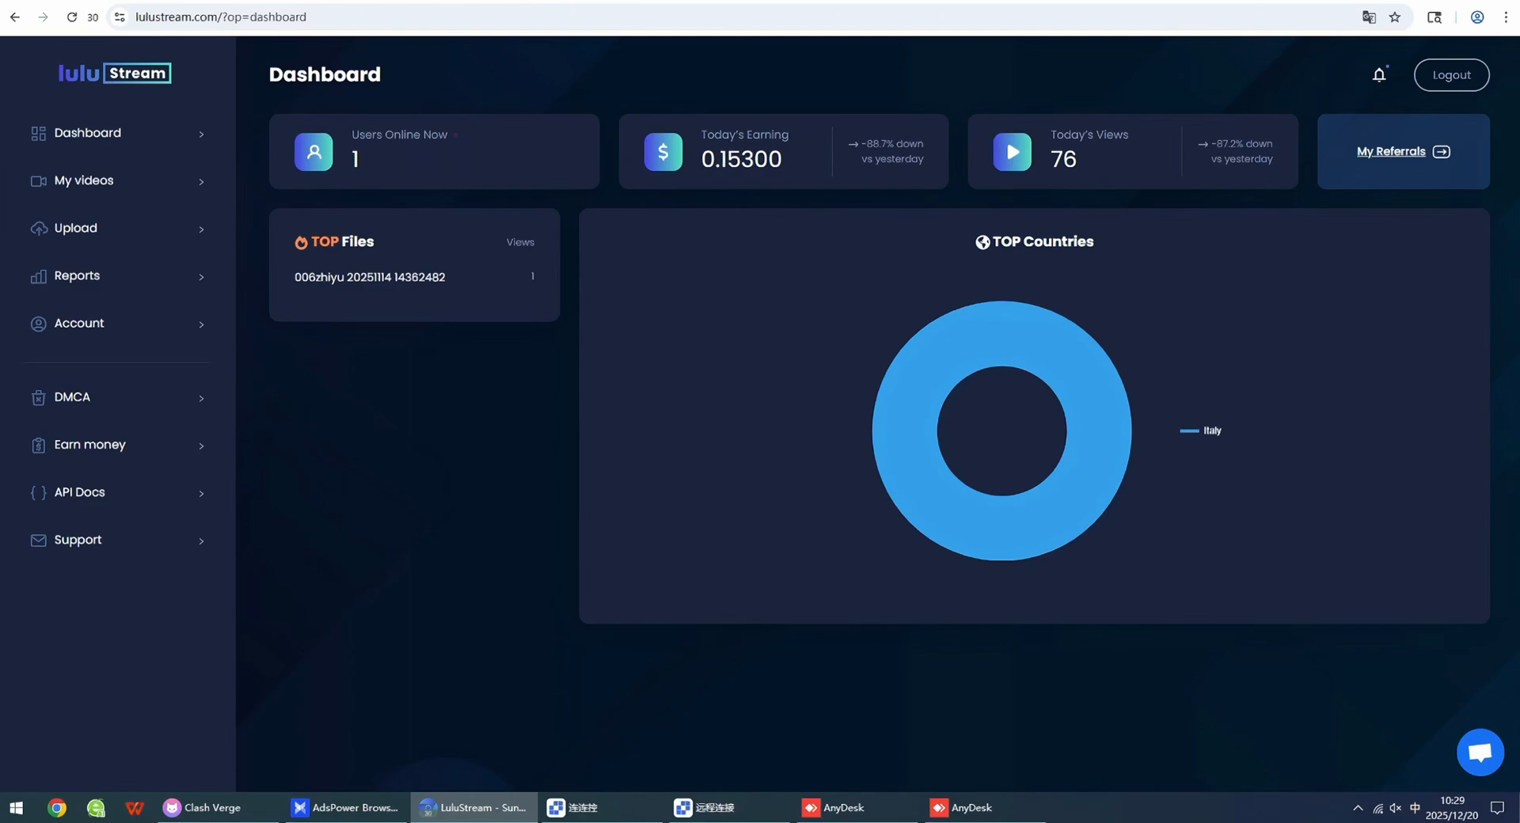Switch to the Clash Verge taskbar app
This screenshot has width=1520, height=823.
pos(203,807)
